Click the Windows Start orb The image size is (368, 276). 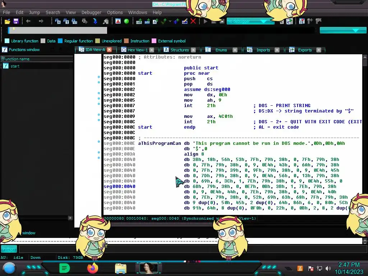[x=9, y=268]
